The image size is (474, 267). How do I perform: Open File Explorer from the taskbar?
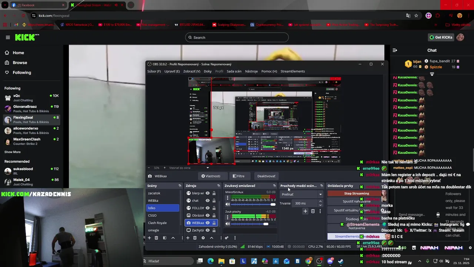(x=221, y=261)
